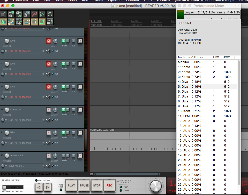Viewport: 248px width, 195px height.
Task: Click the STOP transport button
Action: [97, 186]
